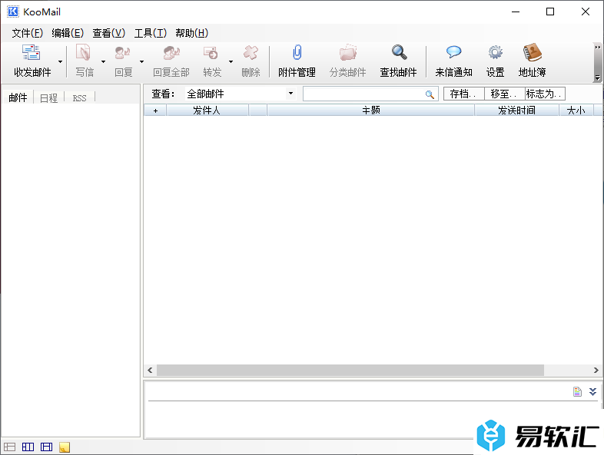Select the third layout icon in status bar
Viewport: 604px width, 455px height.
click(x=47, y=447)
